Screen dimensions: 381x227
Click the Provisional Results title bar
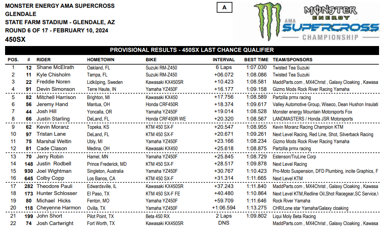tap(192, 50)
